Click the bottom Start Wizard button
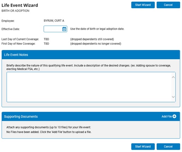 point(143,147)
